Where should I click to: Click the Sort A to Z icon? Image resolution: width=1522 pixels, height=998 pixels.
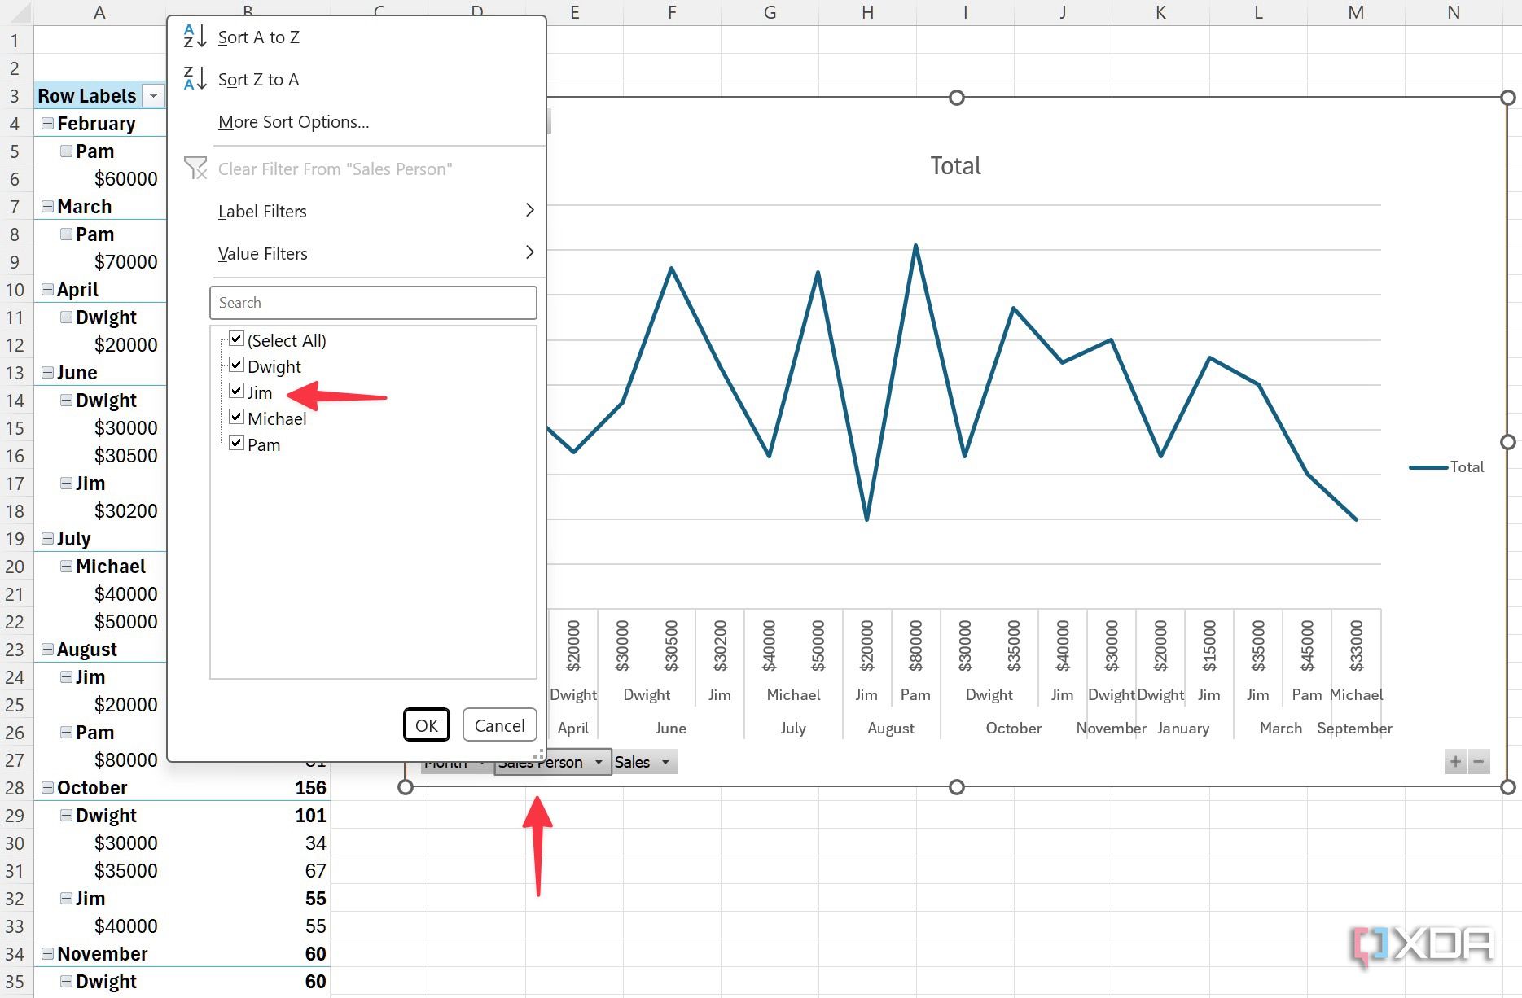click(195, 37)
